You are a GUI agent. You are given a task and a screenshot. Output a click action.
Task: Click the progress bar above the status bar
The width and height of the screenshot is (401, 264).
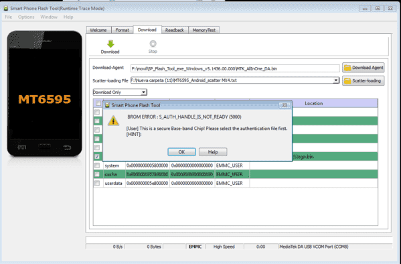pyautogui.click(x=239, y=240)
